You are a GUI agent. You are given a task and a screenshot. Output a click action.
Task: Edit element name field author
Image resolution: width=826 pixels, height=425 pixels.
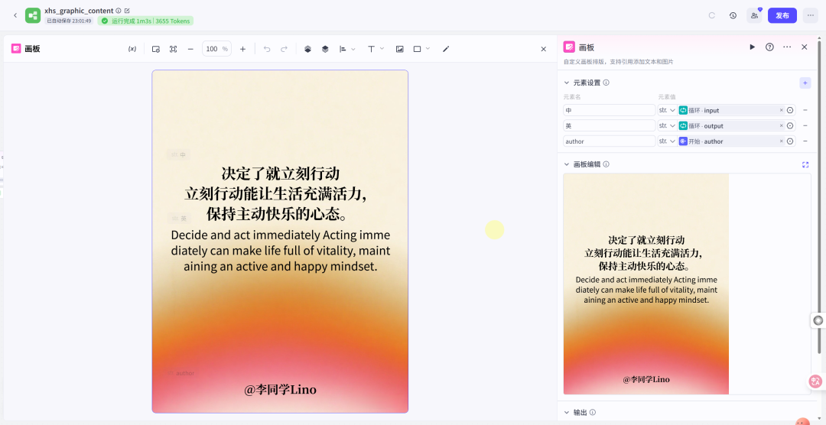point(610,141)
